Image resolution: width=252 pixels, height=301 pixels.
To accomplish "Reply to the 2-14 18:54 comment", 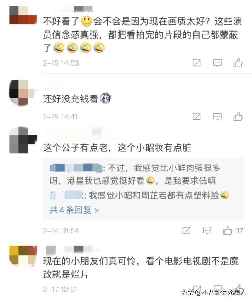I will point(207,230).
